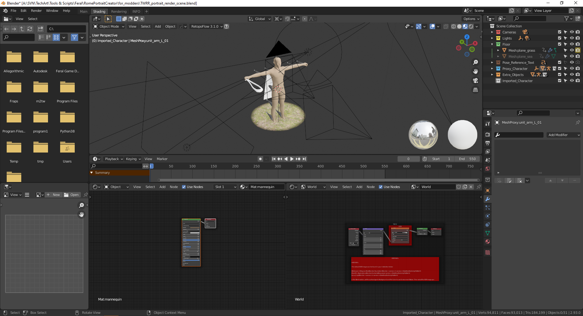The height and width of the screenshot is (316, 583).
Task: Open the Modifier properties wrench tab
Action: point(488,199)
